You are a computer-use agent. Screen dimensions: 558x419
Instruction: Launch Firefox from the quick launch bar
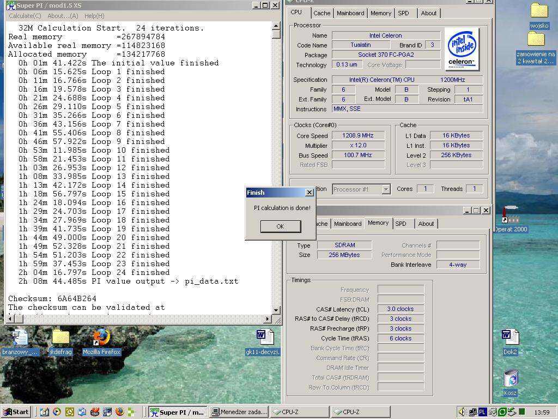click(x=119, y=412)
